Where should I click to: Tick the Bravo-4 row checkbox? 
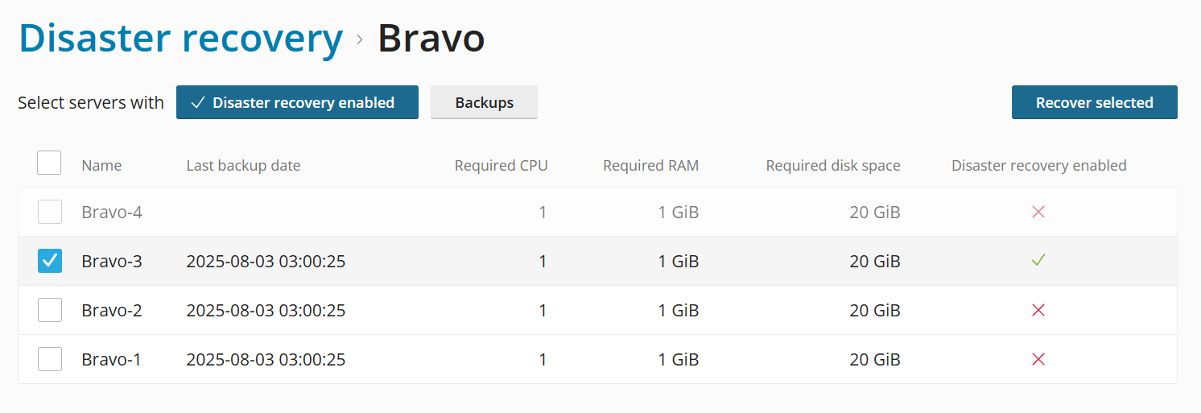50,213
